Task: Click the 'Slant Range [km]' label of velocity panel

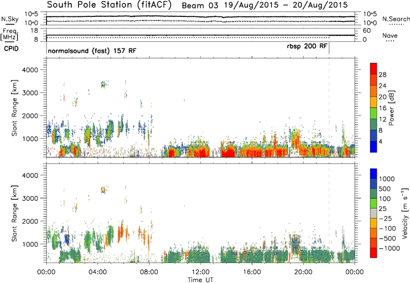Action: (x=14, y=213)
